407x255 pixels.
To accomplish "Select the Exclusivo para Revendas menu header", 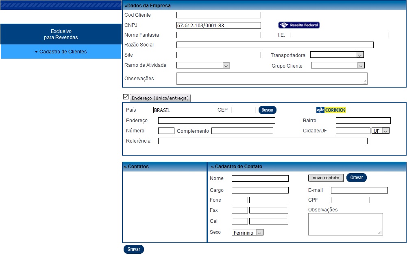I will coord(61,34).
